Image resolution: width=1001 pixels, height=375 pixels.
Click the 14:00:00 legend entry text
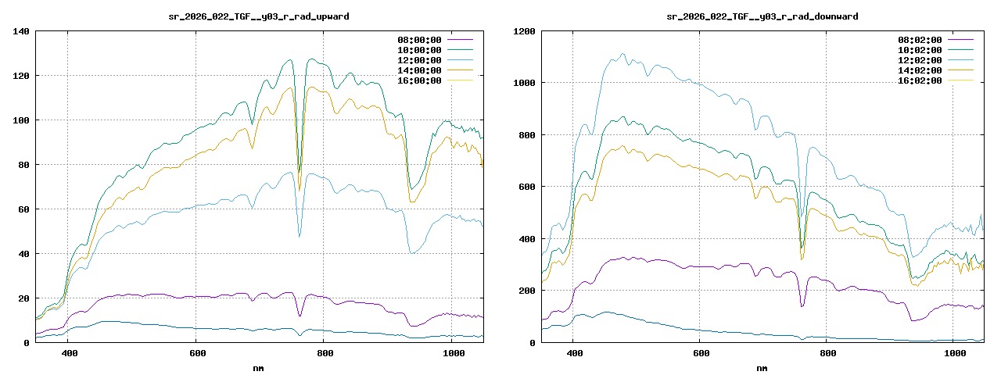click(x=418, y=70)
